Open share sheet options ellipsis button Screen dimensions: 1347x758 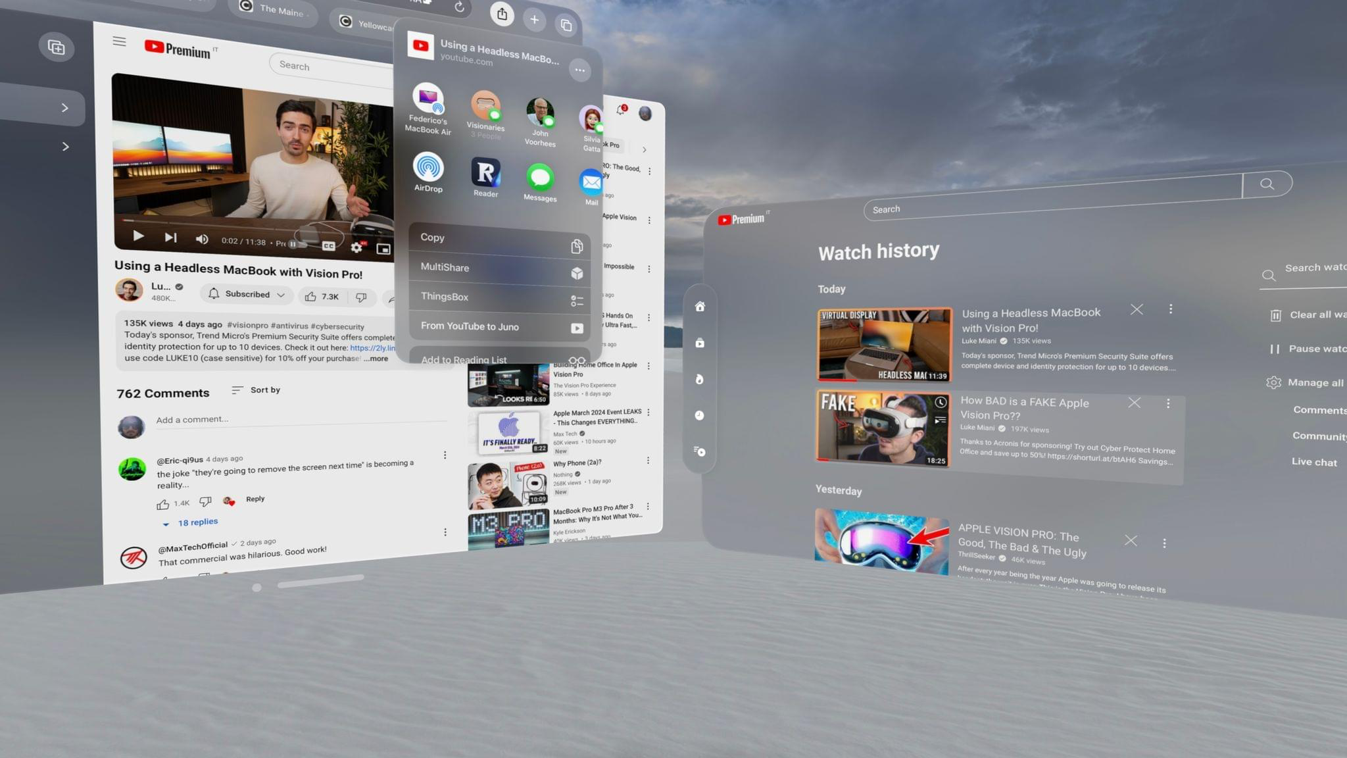[579, 70]
